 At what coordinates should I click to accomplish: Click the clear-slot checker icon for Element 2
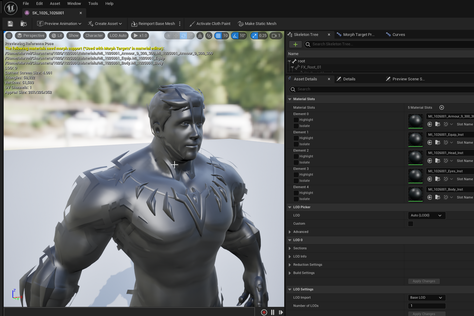pyautogui.click(x=446, y=161)
